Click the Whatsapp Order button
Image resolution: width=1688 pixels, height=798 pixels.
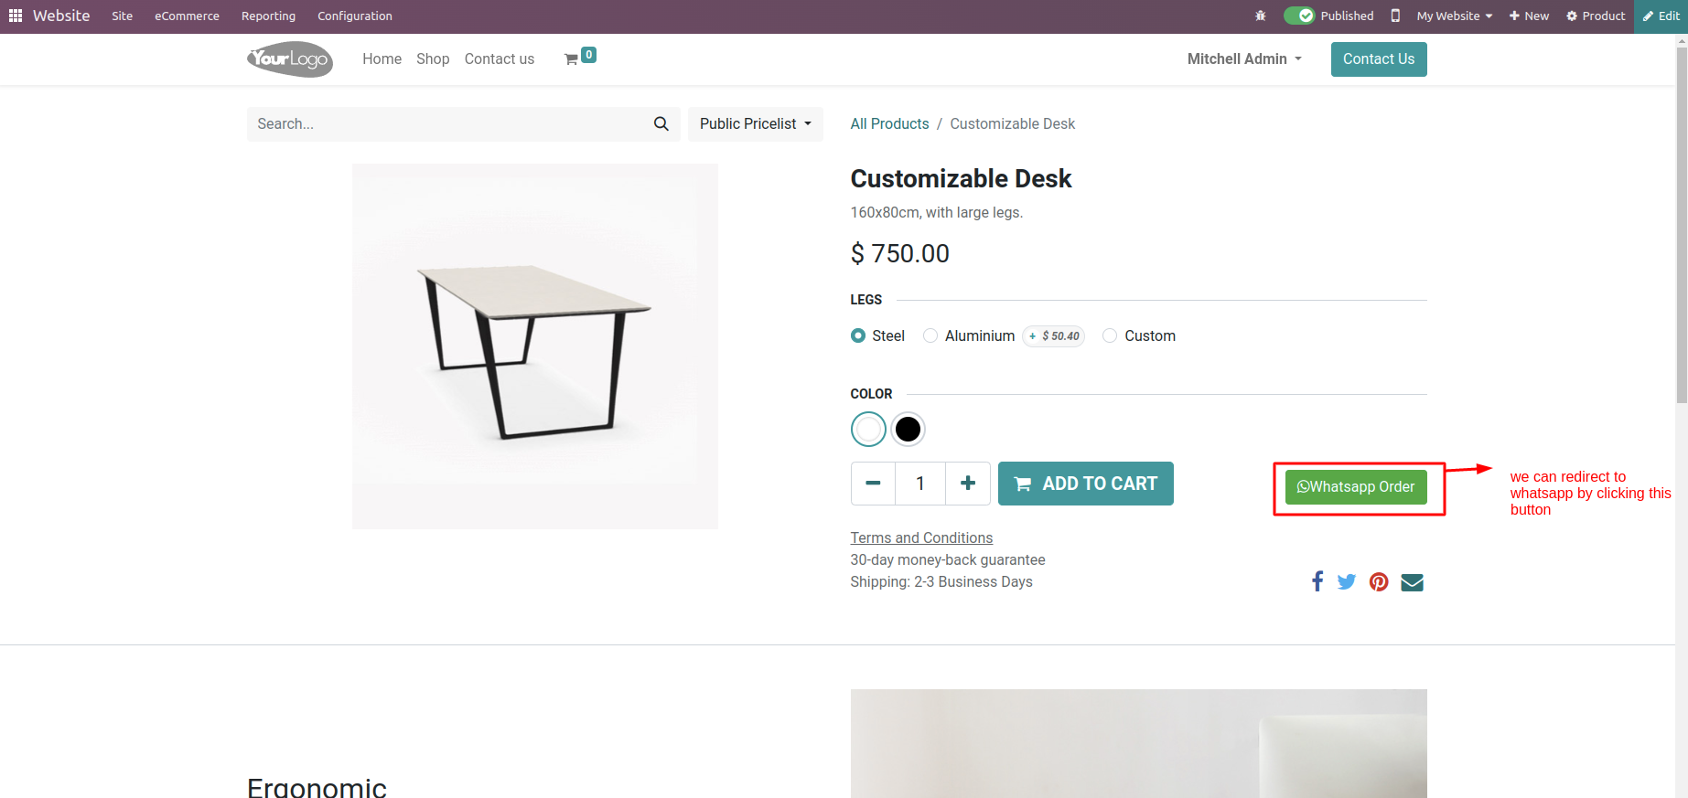click(x=1356, y=487)
